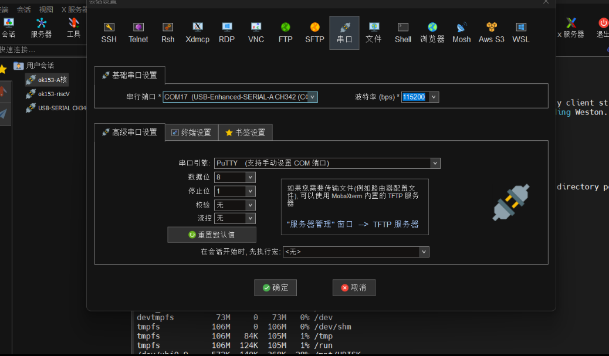Open the 串行端口 COM17 dropdown
609x356 pixels.
click(312, 97)
